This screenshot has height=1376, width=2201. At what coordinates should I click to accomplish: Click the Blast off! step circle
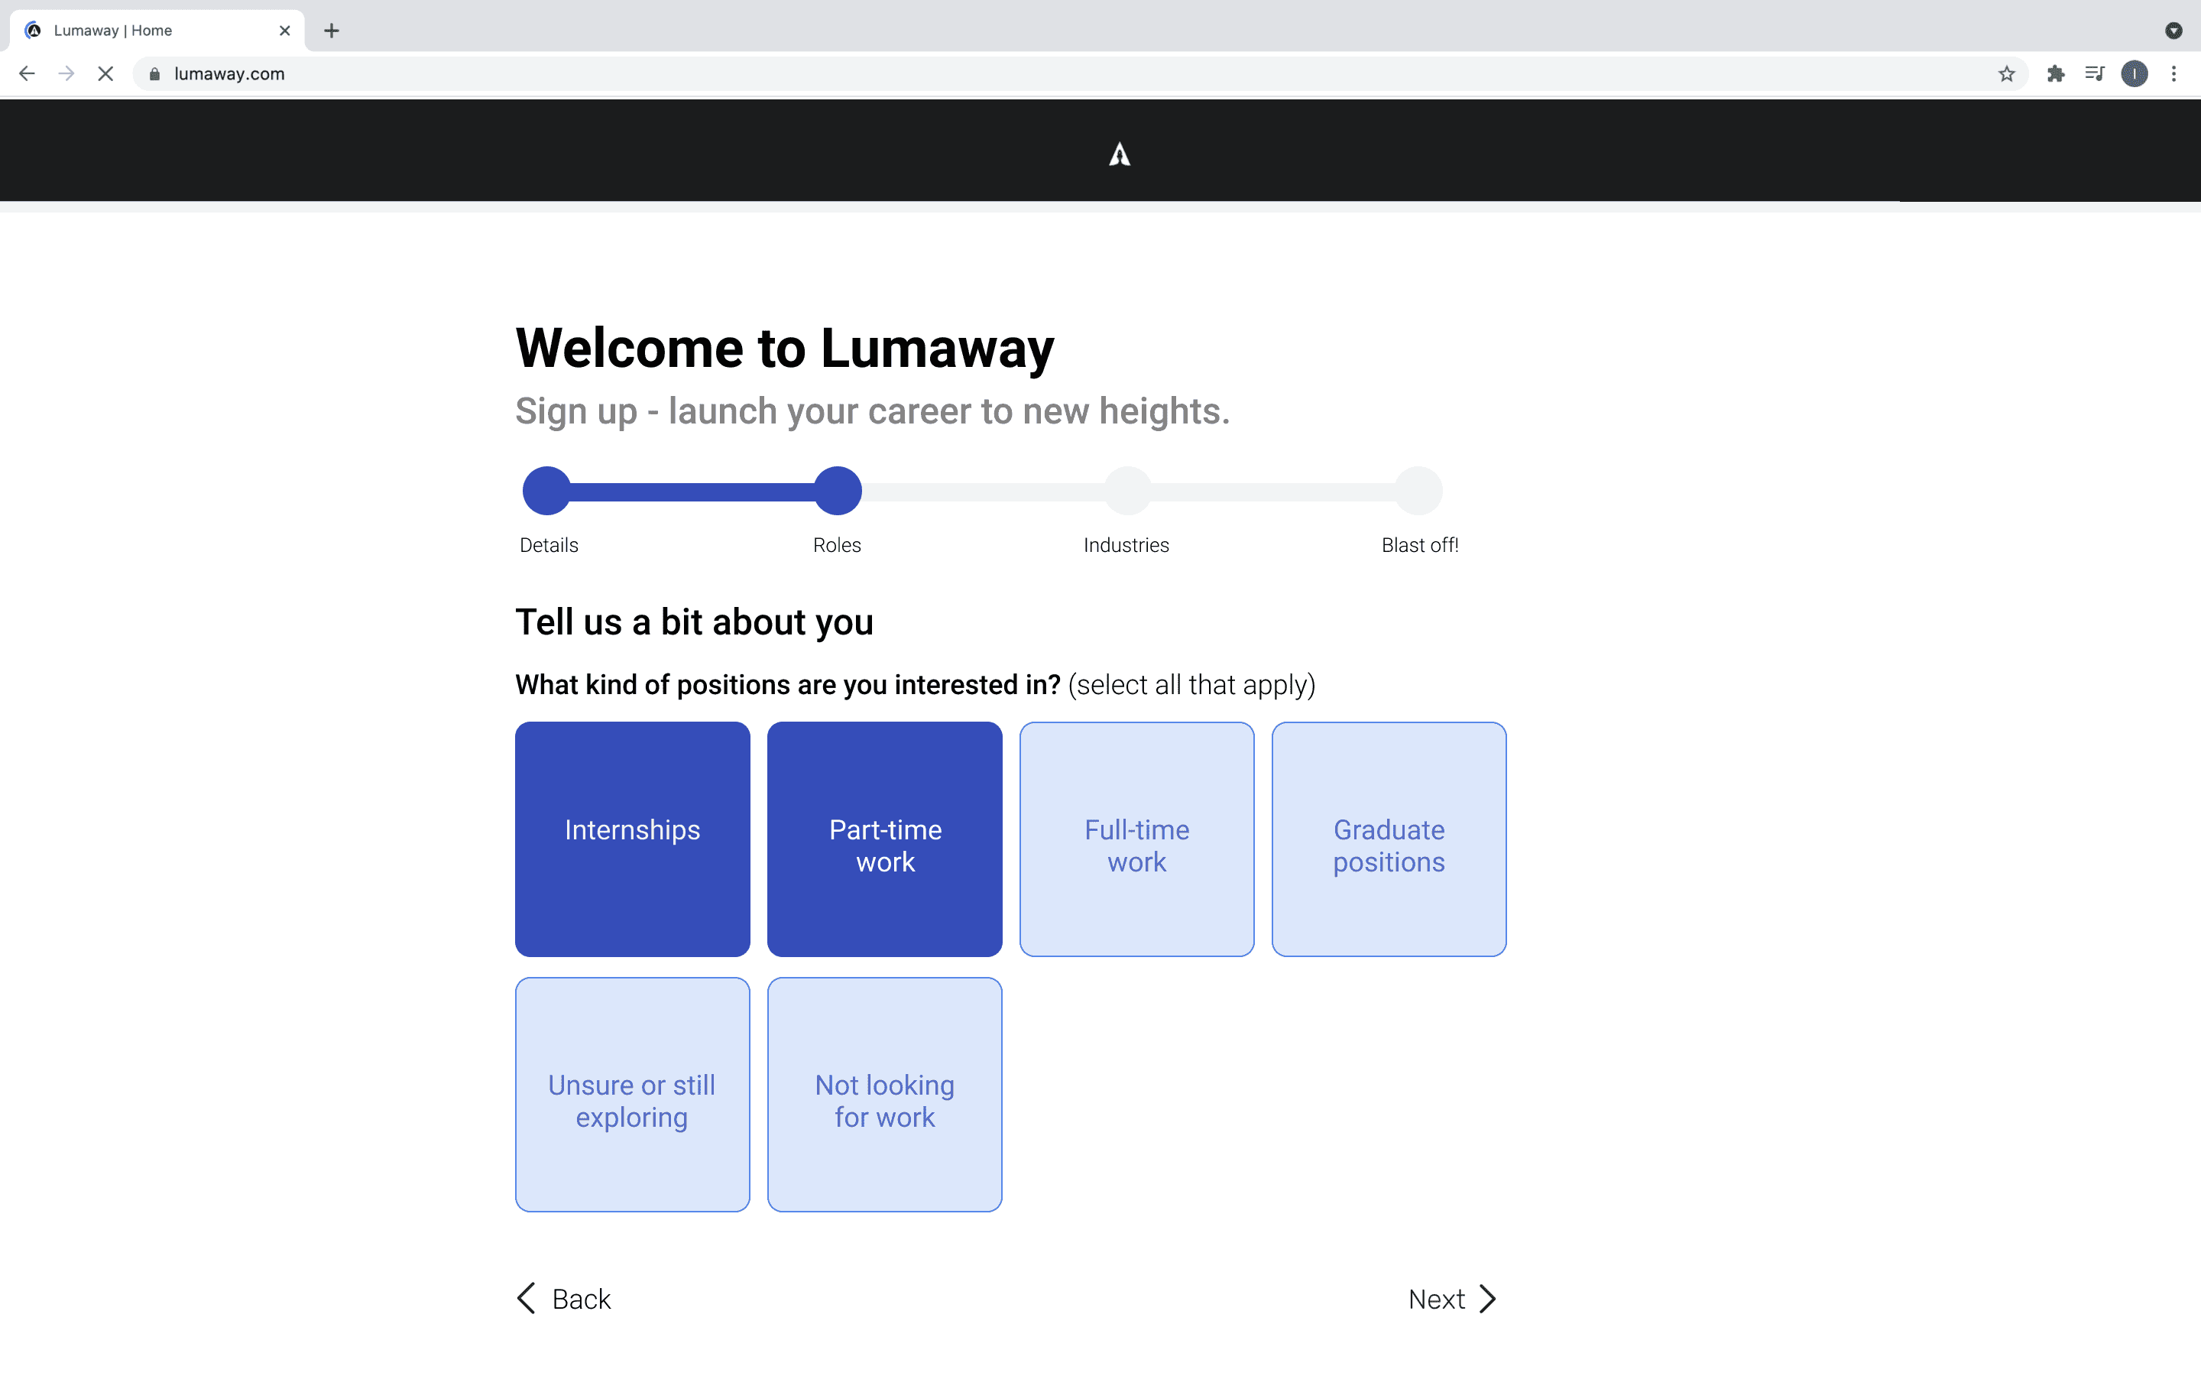tap(1419, 491)
